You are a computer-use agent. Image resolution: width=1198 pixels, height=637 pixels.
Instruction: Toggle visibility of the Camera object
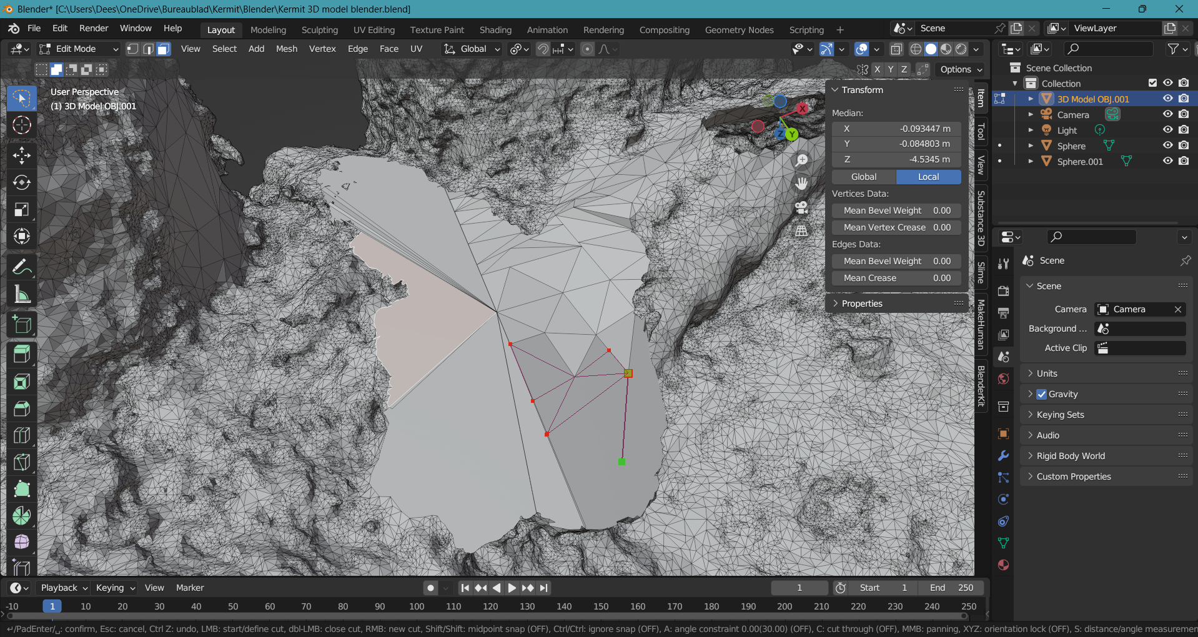coord(1167,114)
